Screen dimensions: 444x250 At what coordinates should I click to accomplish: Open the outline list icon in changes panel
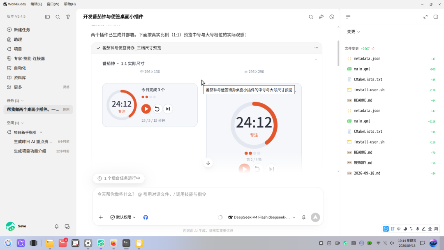(x=348, y=17)
